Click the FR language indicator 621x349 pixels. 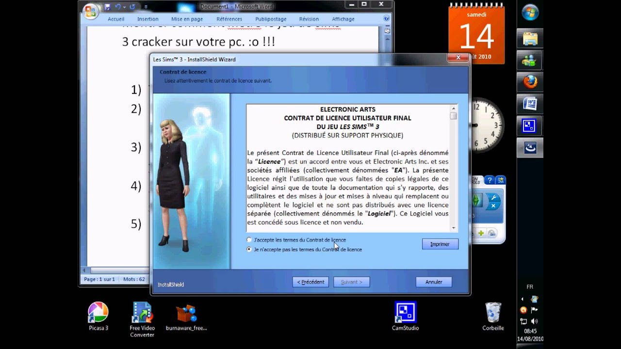(x=530, y=287)
